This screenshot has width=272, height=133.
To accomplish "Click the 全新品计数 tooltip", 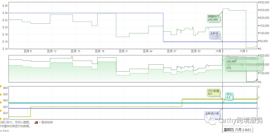I will pyautogui.click(x=212, y=115).
